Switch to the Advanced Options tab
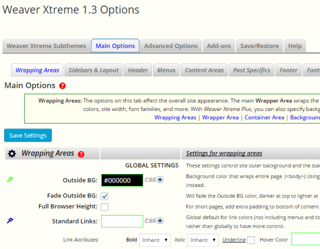The height and width of the screenshot is (249, 320). (170, 45)
